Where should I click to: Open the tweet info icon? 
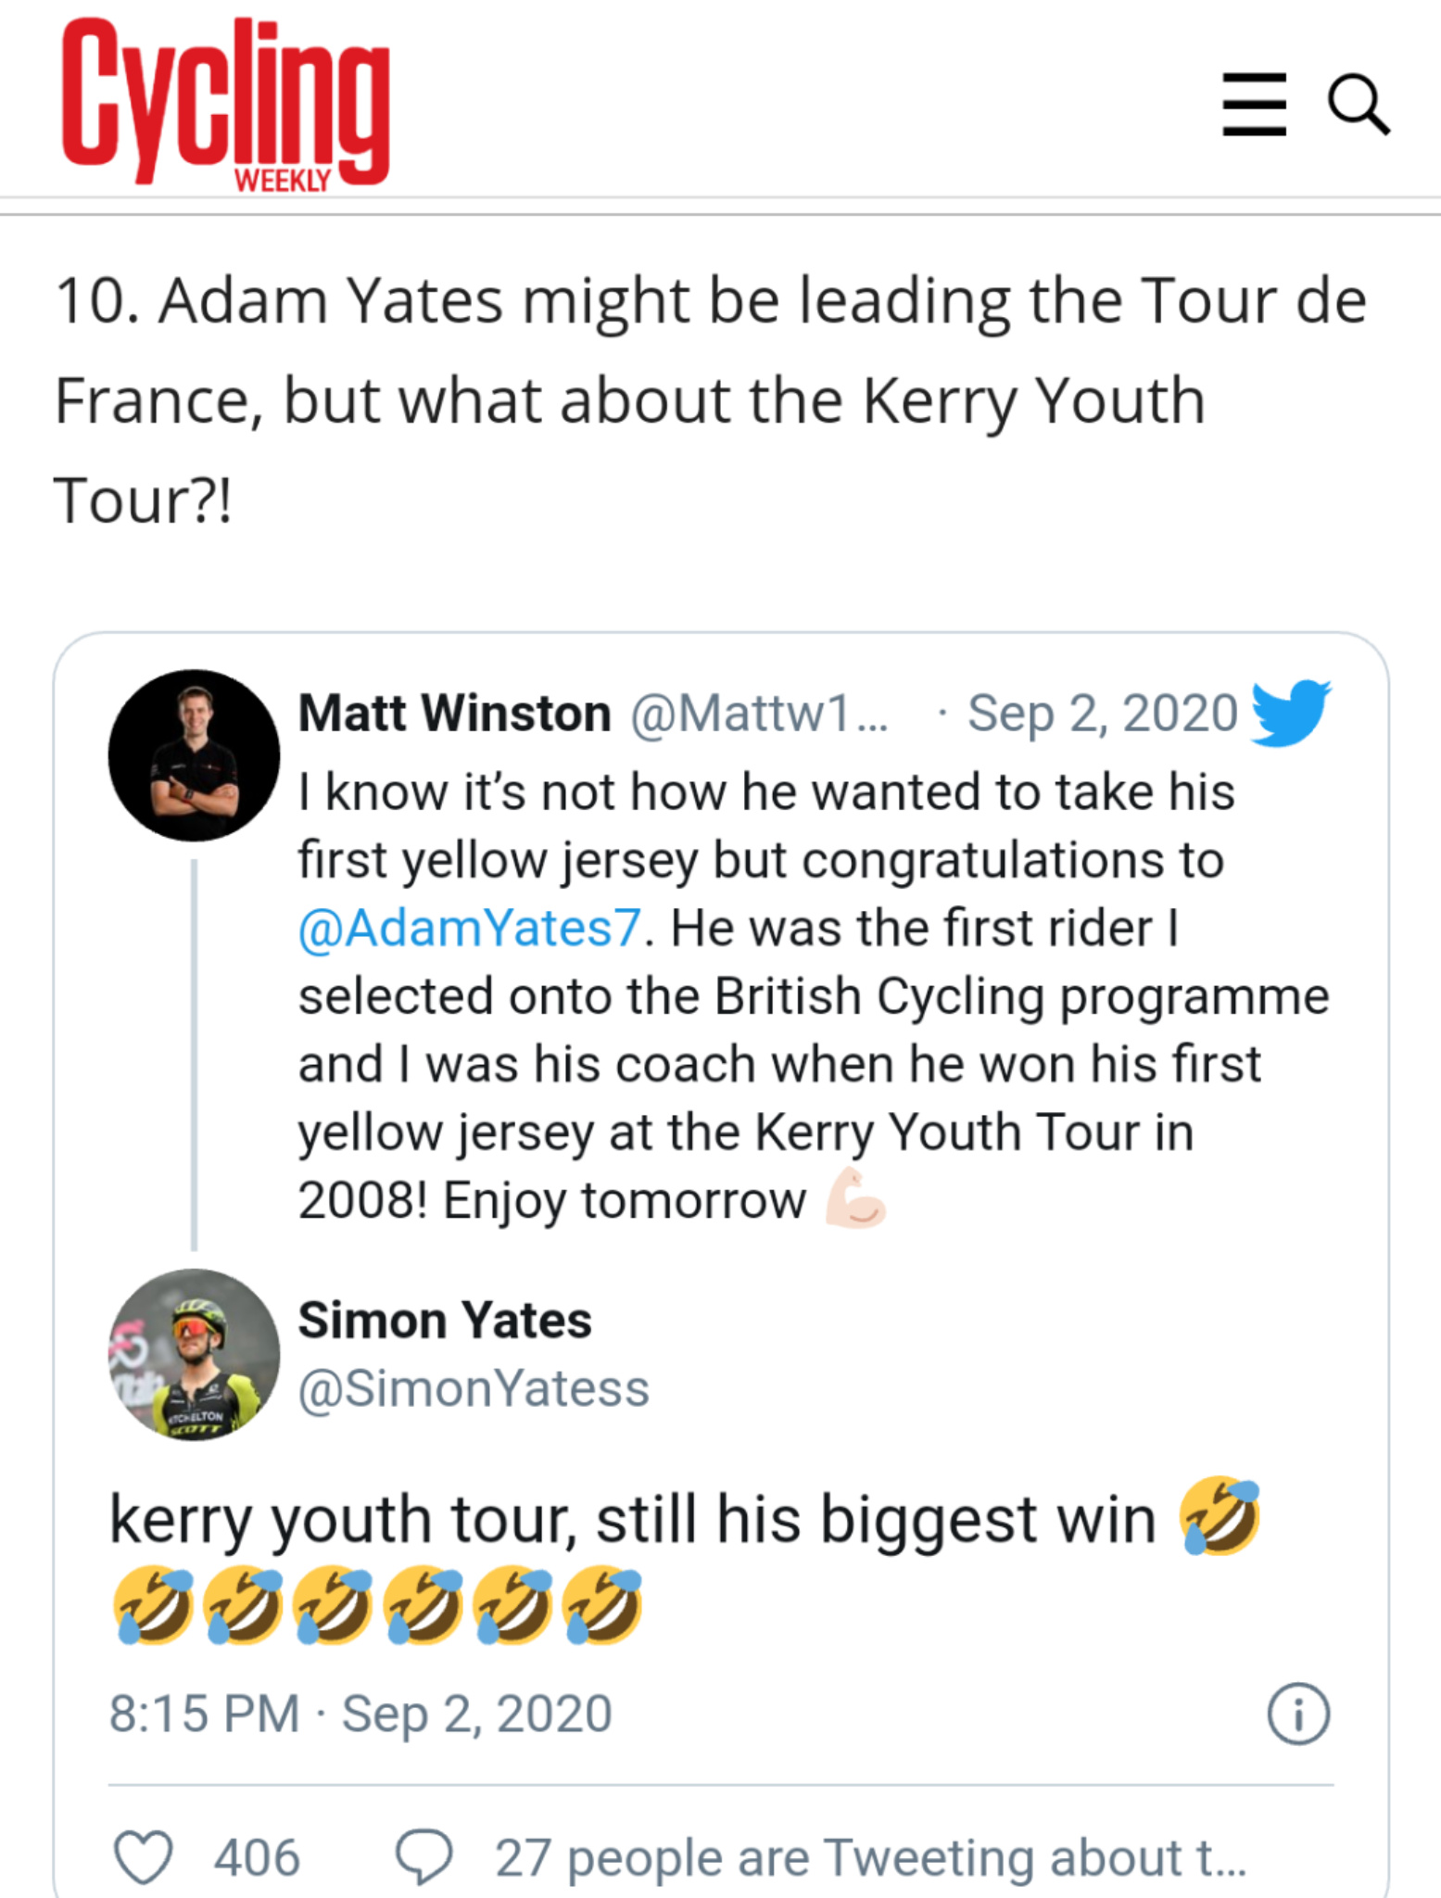[1298, 1714]
